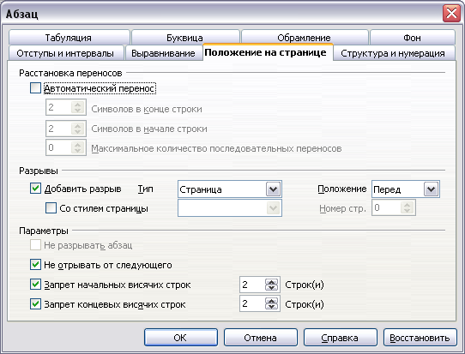The image size is (465, 354).
Task: Click the начальных висячих строк value field
Action: [252, 285]
